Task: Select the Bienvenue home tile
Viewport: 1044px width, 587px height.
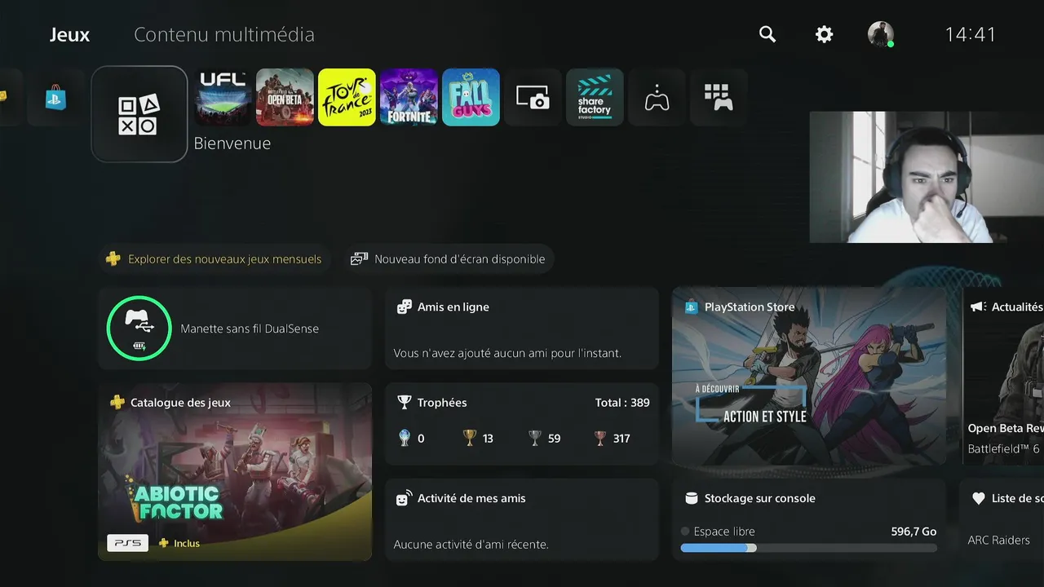Action: click(139, 114)
